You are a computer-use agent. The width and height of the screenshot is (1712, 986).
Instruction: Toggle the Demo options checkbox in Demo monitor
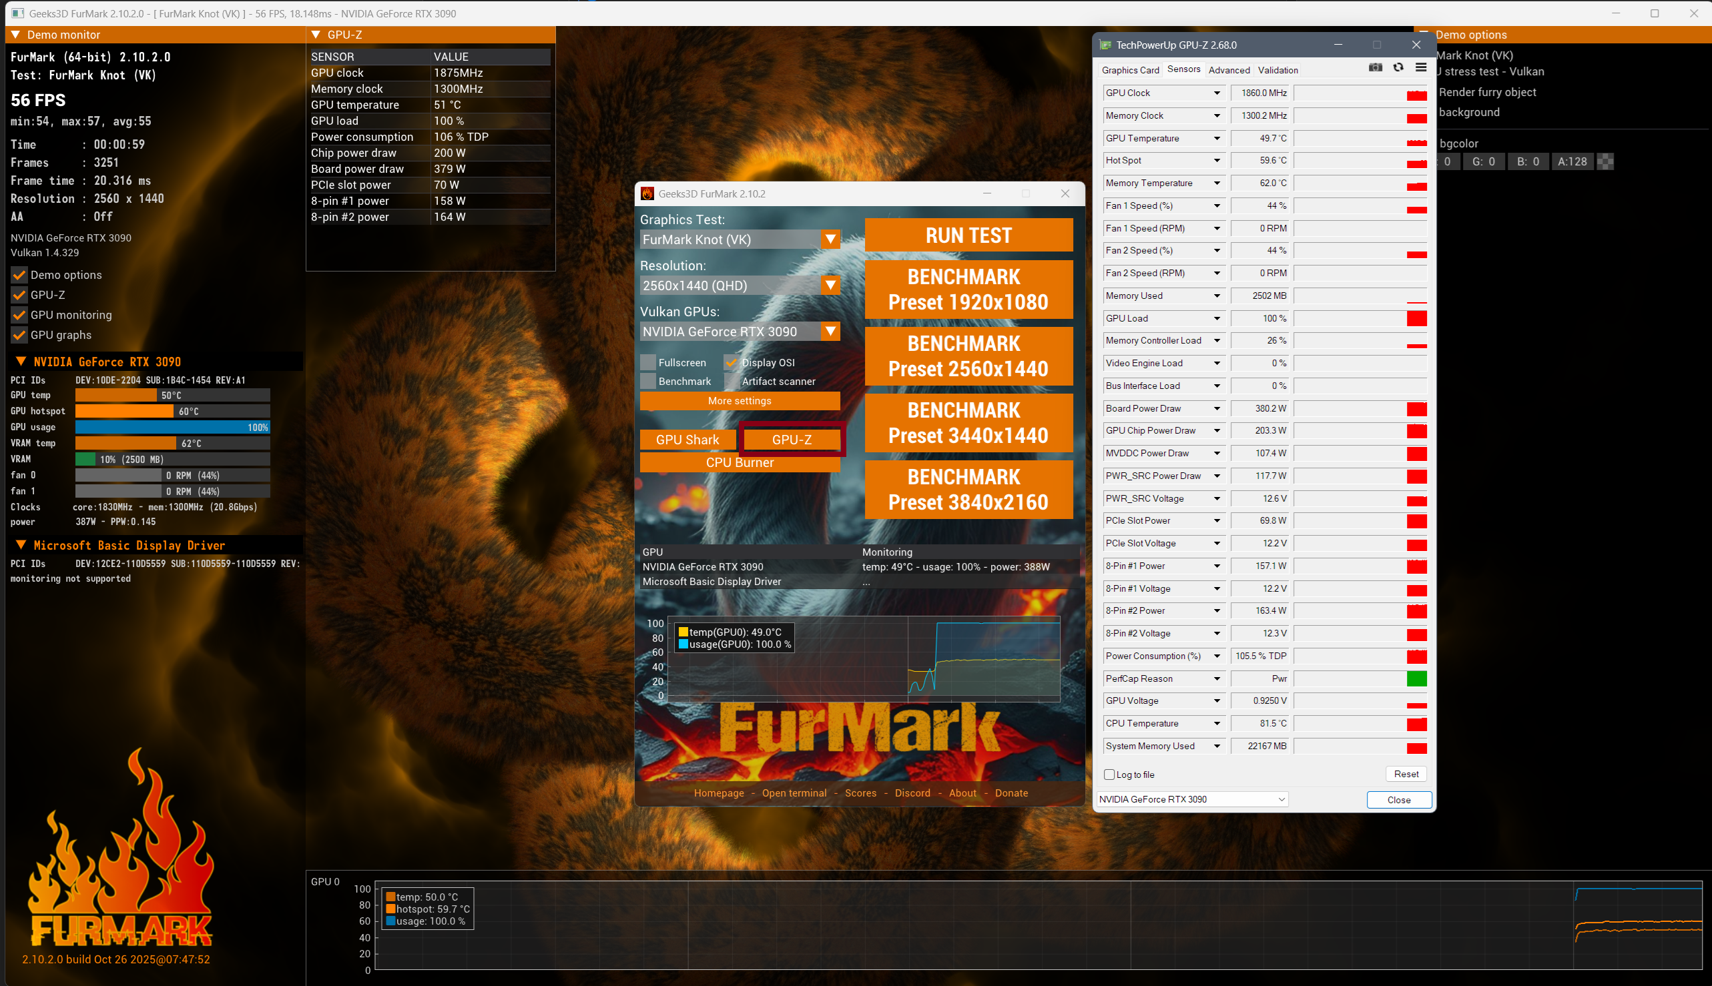[19, 275]
